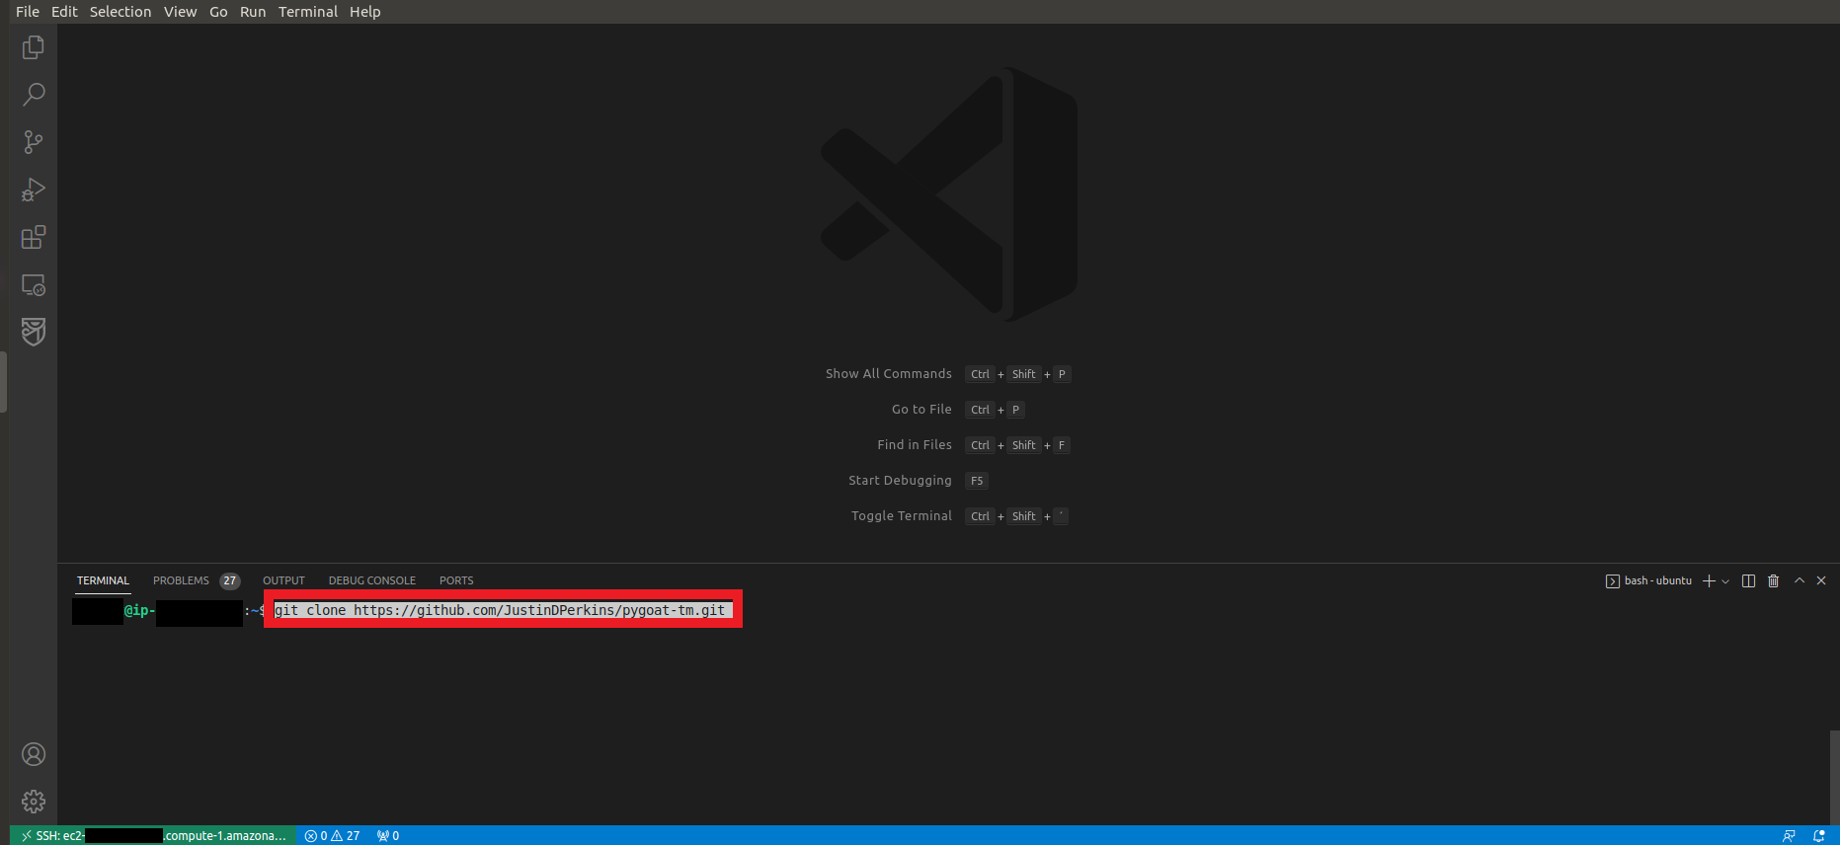
Task: Open the View menu
Action: pyautogui.click(x=181, y=12)
